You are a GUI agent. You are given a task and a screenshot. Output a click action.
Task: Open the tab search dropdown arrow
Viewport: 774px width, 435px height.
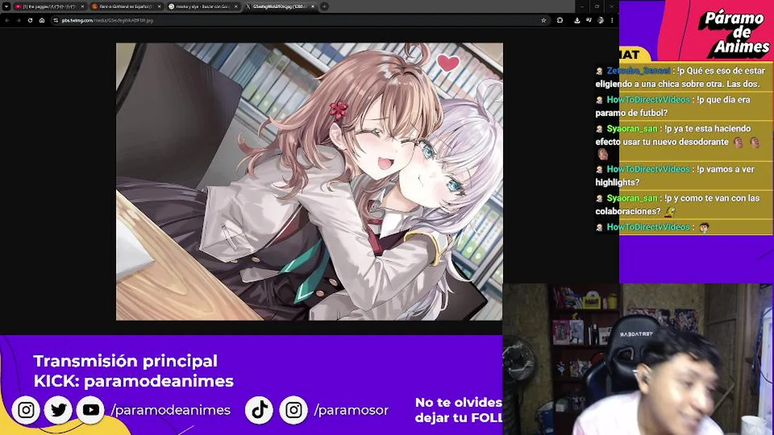point(6,7)
